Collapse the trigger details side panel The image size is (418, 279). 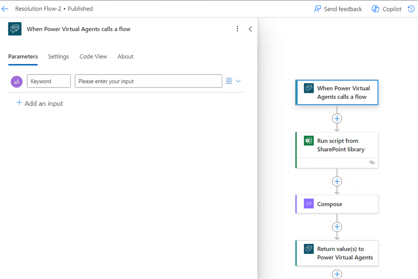[250, 29]
